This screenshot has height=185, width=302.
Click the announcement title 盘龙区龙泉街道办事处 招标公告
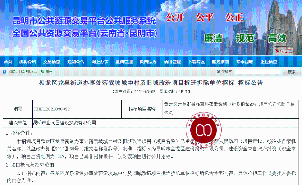tap(151, 83)
